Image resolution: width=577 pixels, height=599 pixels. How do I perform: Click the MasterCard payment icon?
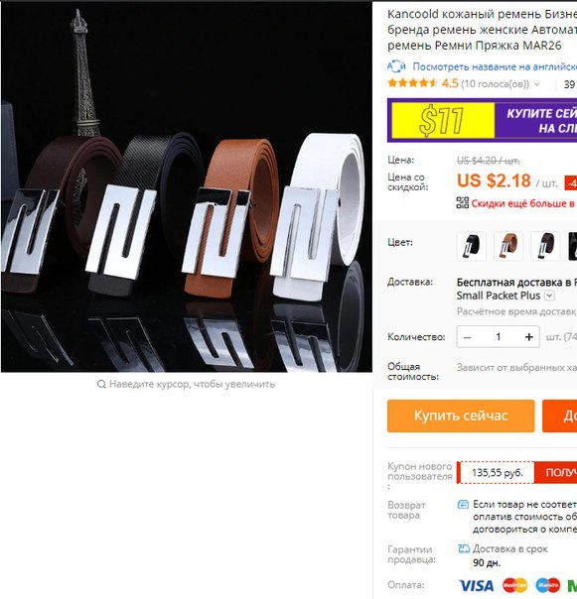coord(515,585)
